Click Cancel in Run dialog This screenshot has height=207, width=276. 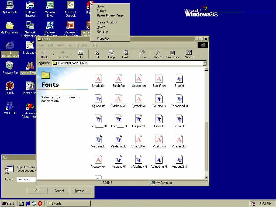coord(59,191)
